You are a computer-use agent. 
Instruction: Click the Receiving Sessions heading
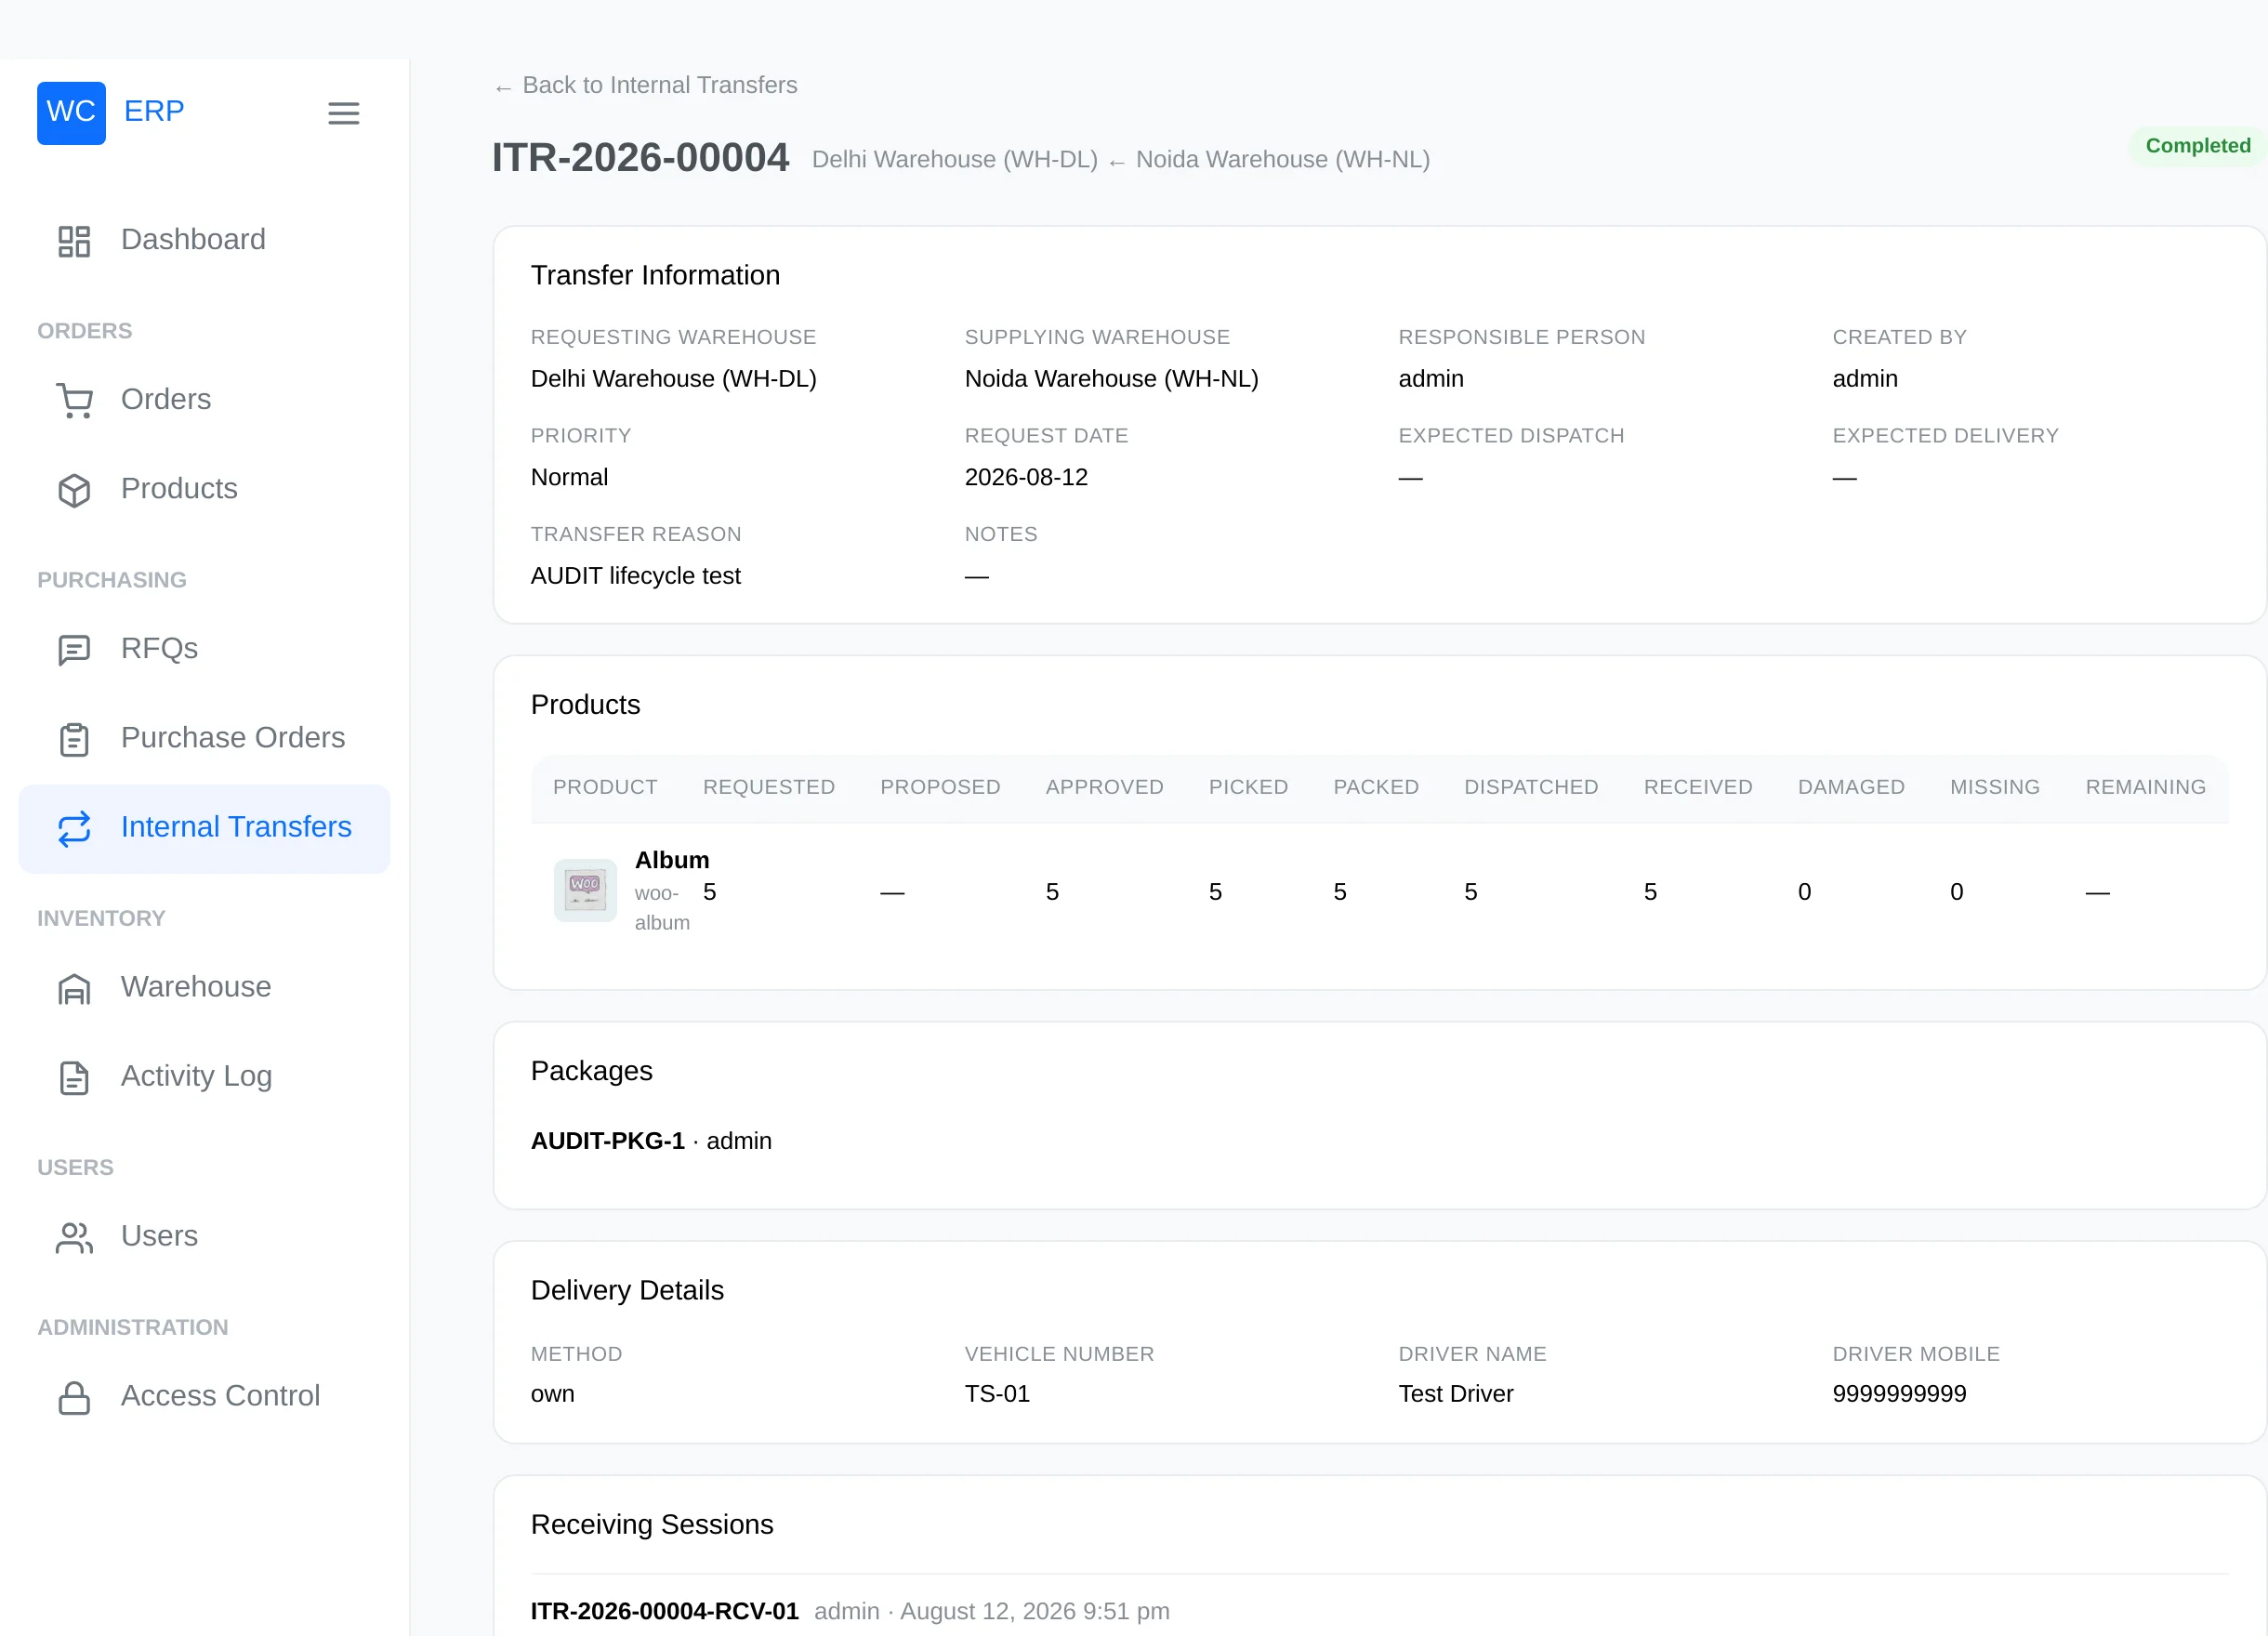[x=652, y=1524]
